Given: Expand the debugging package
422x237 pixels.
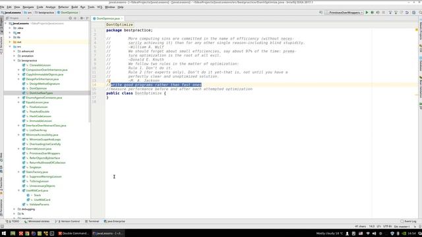Looking at the screenshot, I should [x=15, y=209].
